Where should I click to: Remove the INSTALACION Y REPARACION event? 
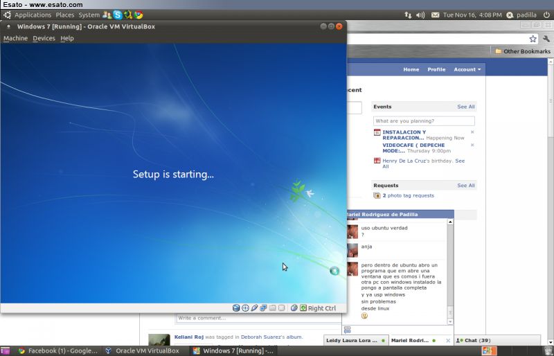[472, 132]
